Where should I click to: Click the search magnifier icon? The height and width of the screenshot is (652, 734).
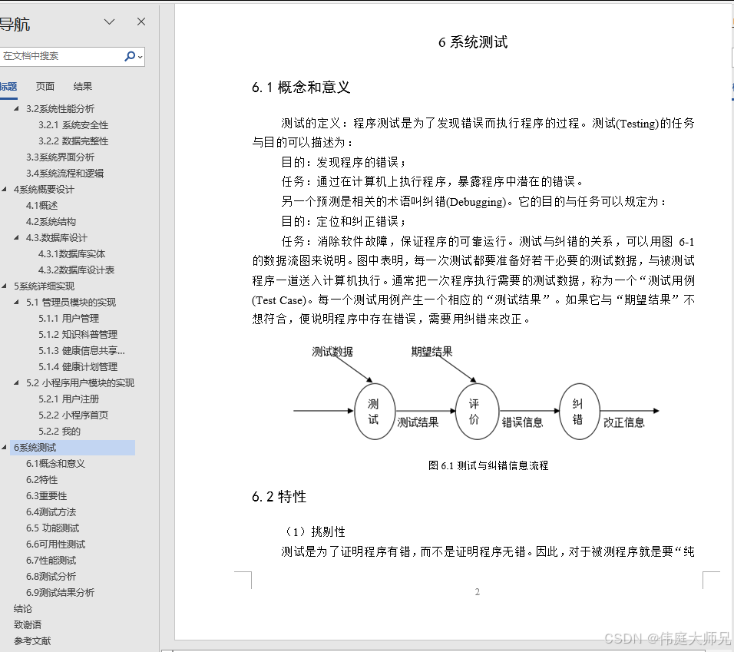point(130,56)
